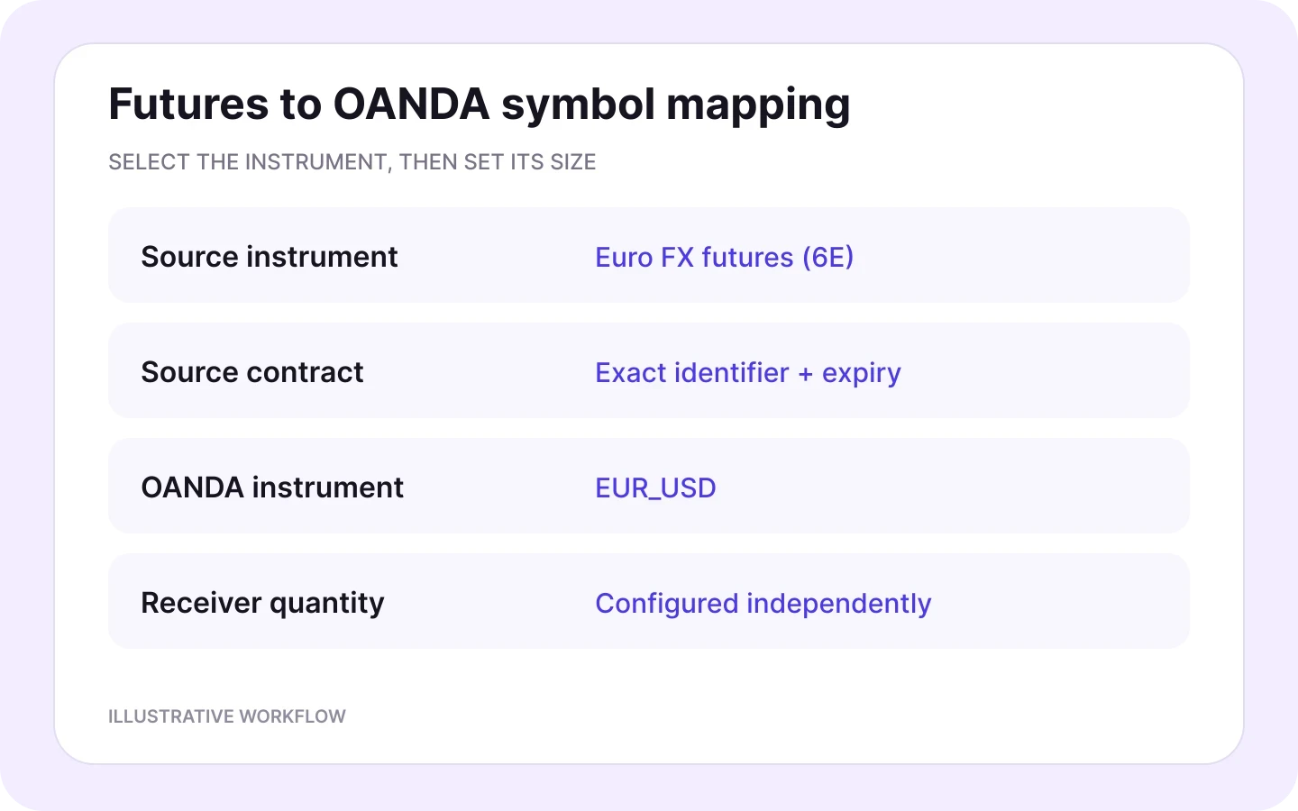This screenshot has width=1298, height=811.
Task: Select the Receiver quantity row label
Action: tap(262, 603)
